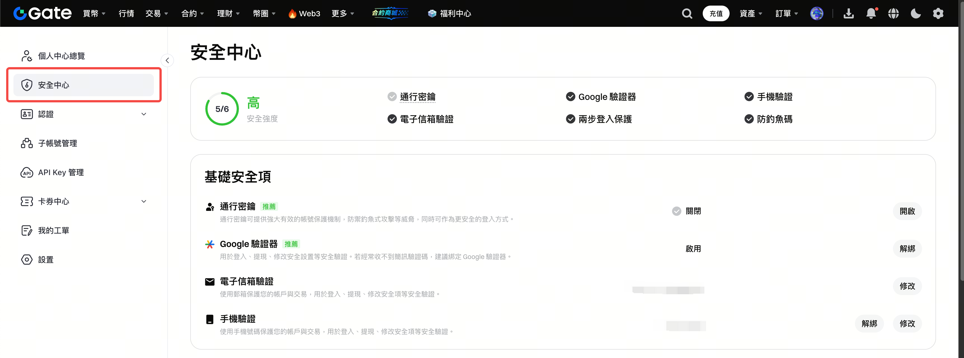This screenshot has height=358, width=964.
Task: Click the Gate logo
Action: pos(42,13)
